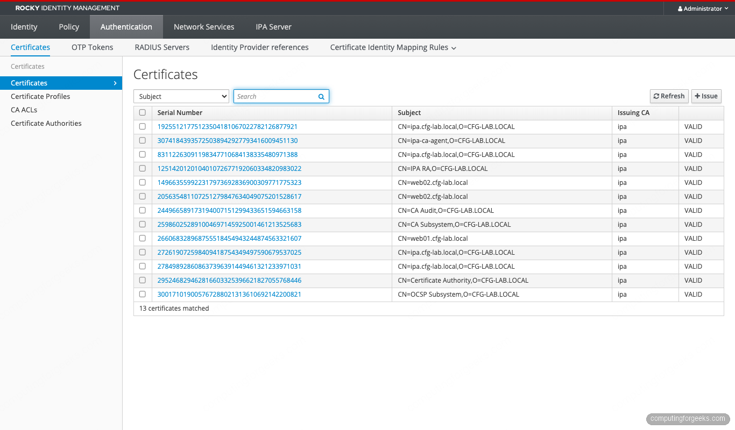This screenshot has width=735, height=430.
Task: Go to the IPA Server tab
Action: 274,27
